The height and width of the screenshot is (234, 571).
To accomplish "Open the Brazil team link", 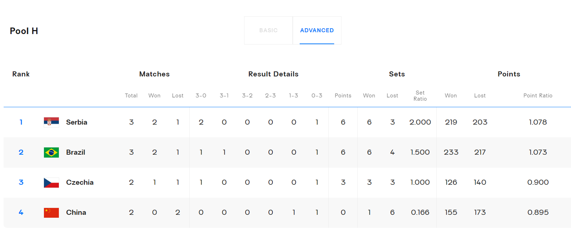I will tap(76, 152).
